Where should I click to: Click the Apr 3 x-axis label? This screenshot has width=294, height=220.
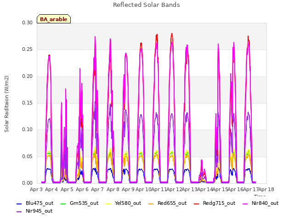click(x=36, y=190)
